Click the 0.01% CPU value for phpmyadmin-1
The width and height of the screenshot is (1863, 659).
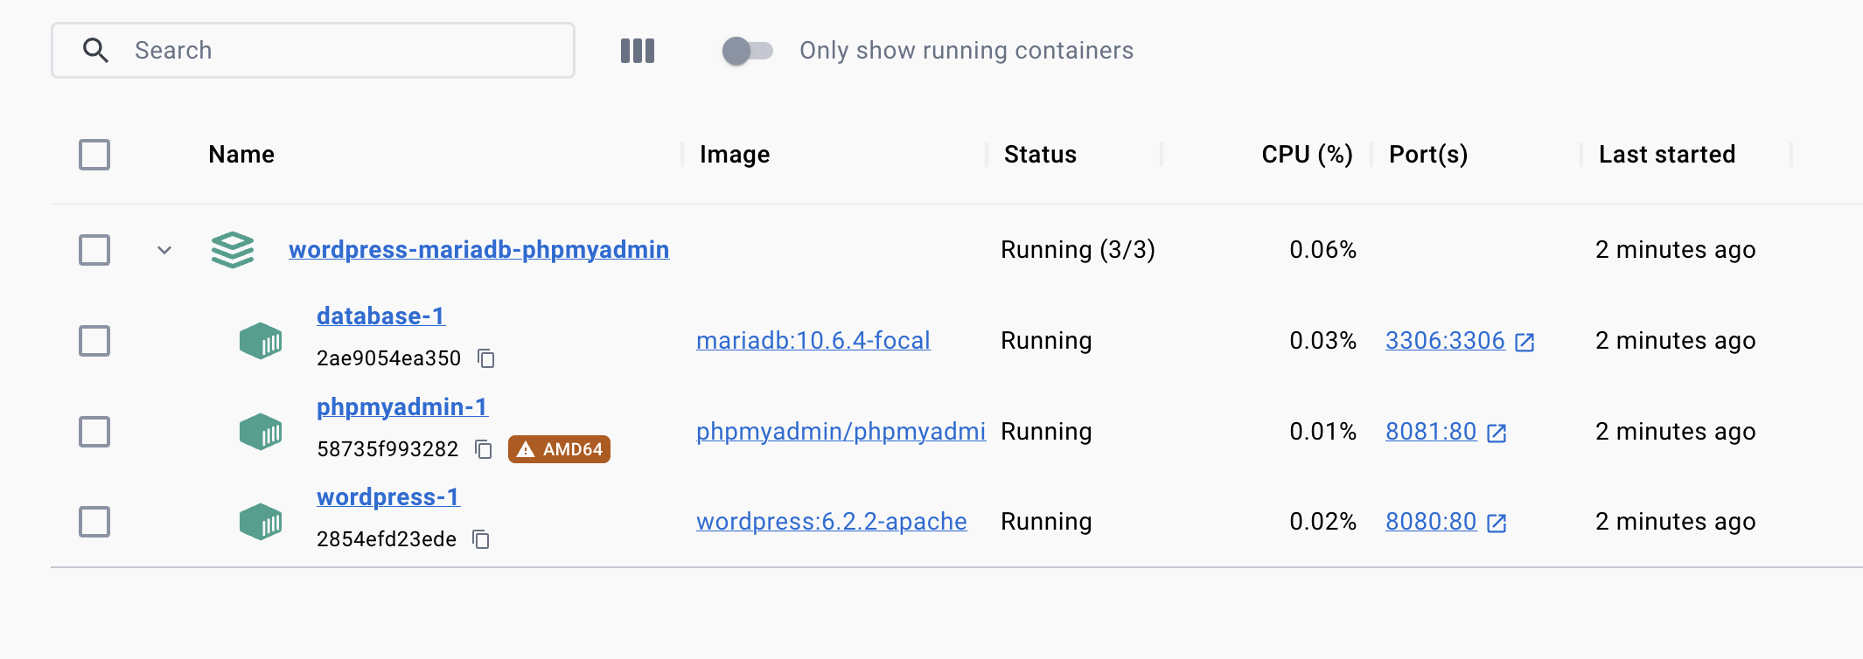point(1322,432)
